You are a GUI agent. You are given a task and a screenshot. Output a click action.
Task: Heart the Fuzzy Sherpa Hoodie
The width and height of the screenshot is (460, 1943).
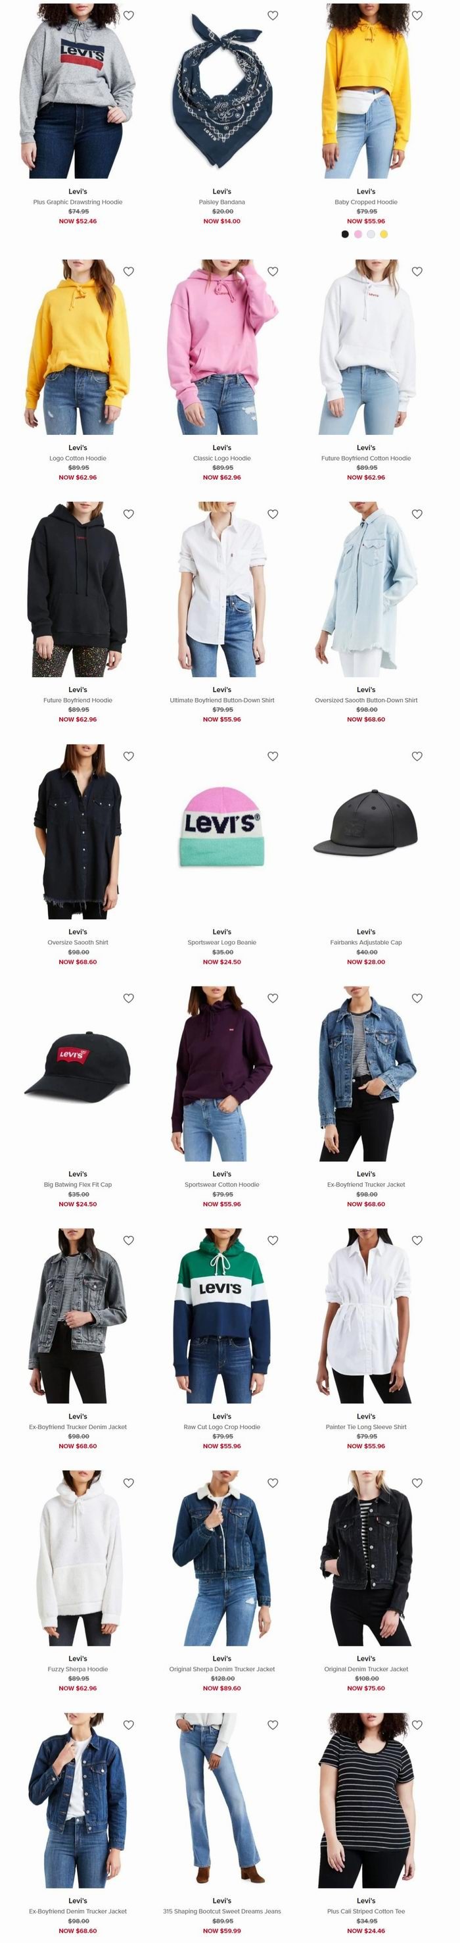[129, 1483]
